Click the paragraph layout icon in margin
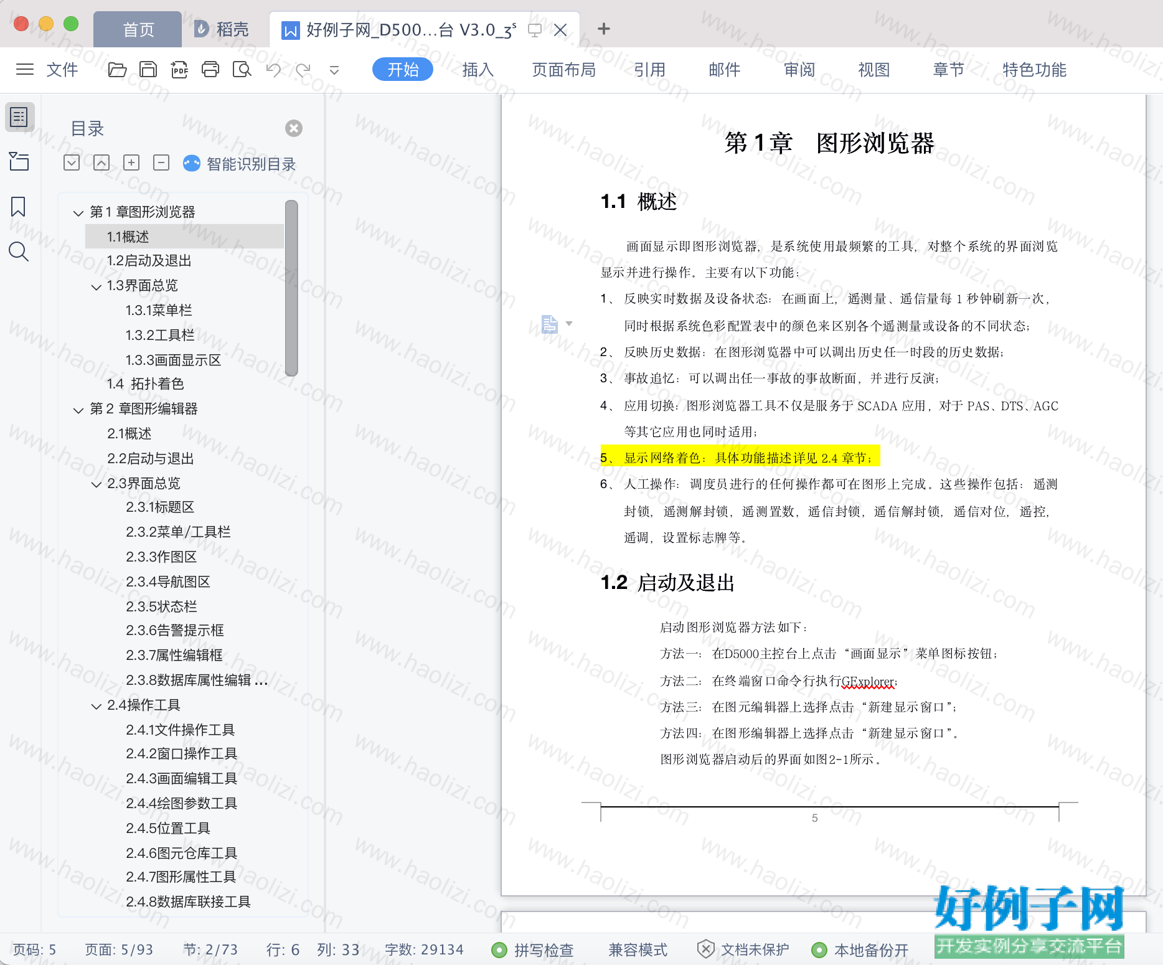Image resolution: width=1163 pixels, height=965 pixels. pos(549,324)
